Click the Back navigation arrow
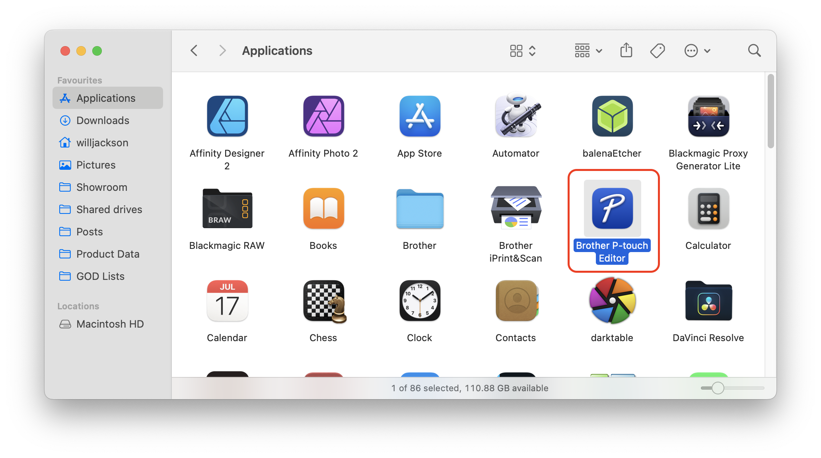Viewport: 821px width, 458px height. coord(194,50)
